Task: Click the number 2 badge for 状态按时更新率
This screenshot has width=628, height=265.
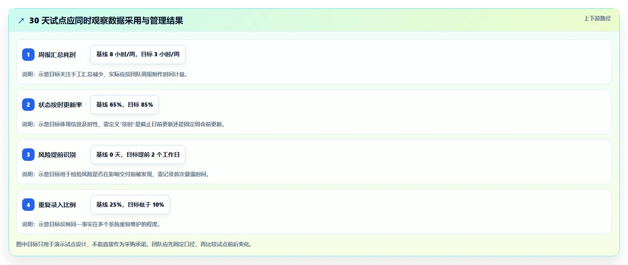Action: (28, 105)
